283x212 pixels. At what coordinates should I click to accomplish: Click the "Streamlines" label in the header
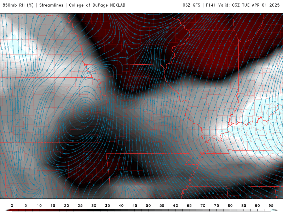coord(51,5)
